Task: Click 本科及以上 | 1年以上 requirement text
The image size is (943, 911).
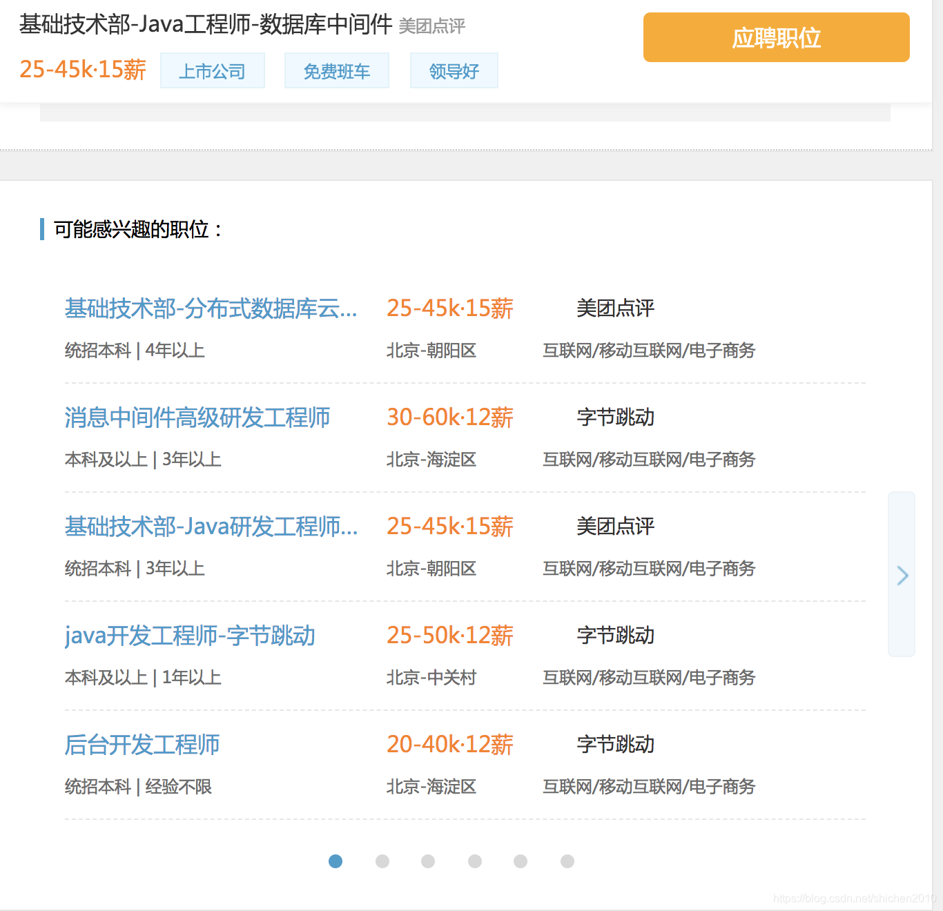Action: coord(143,678)
